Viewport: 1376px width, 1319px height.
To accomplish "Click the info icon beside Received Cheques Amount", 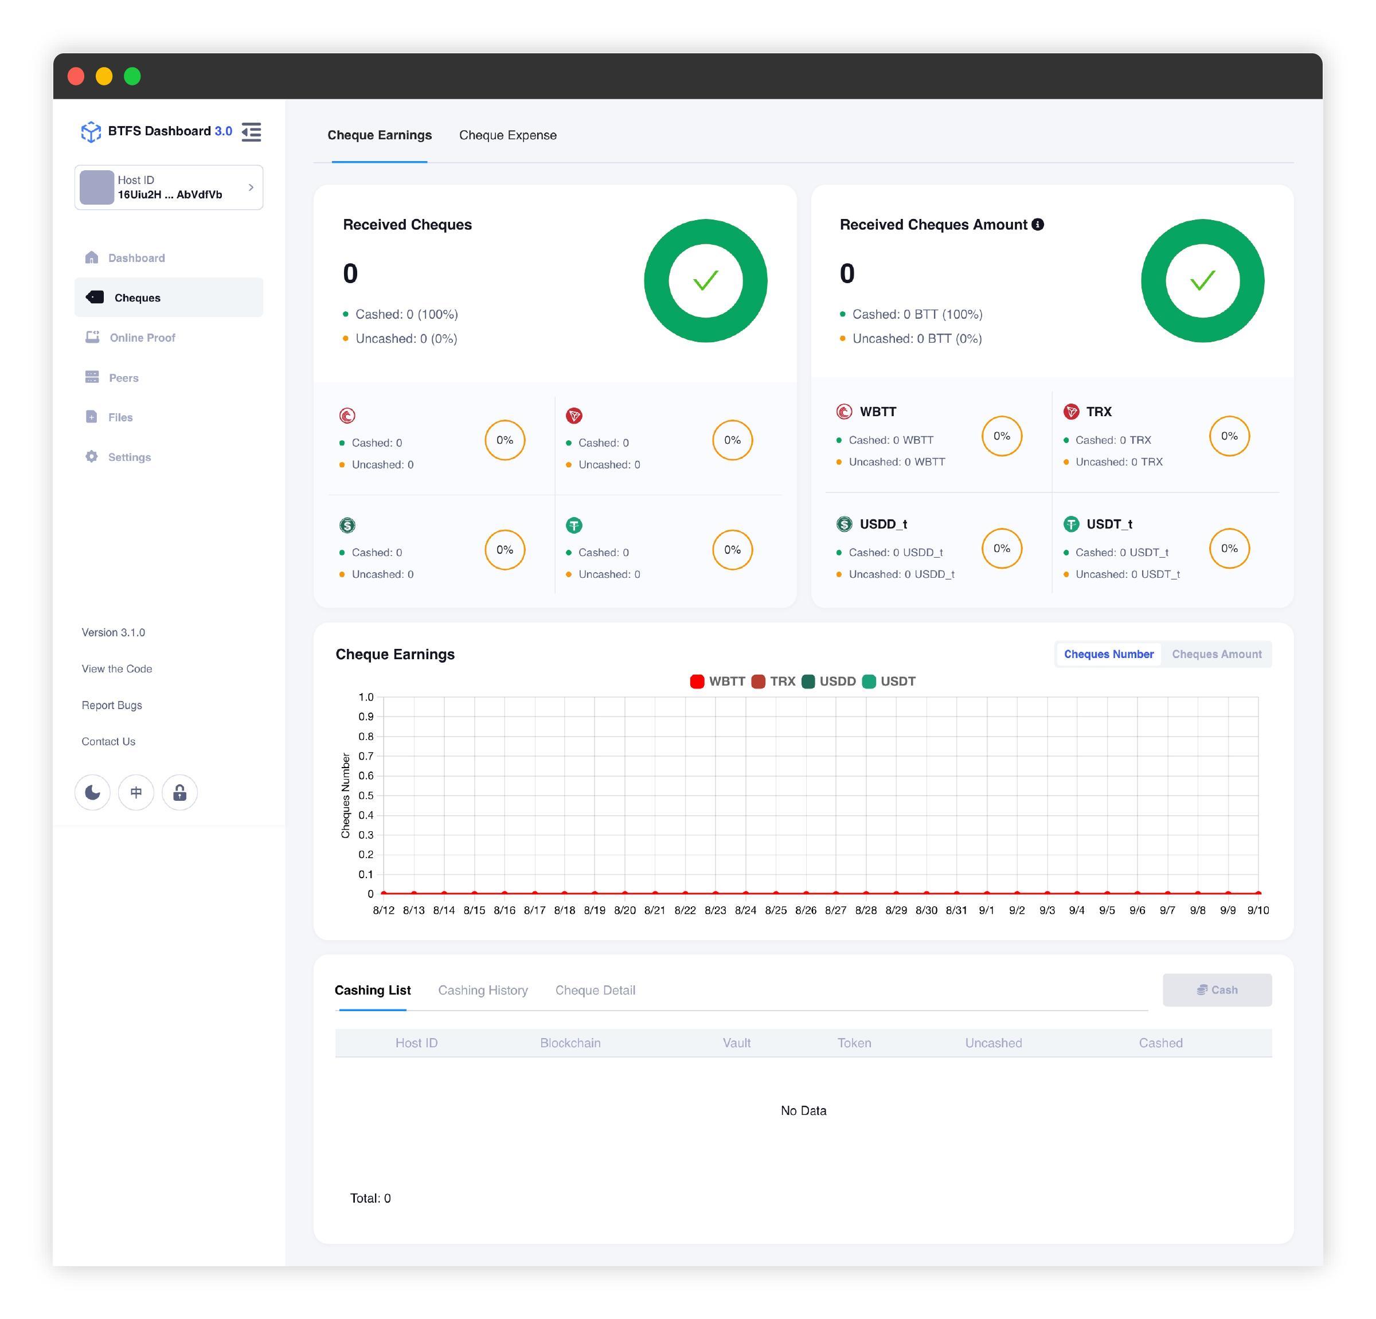I will 1038,224.
